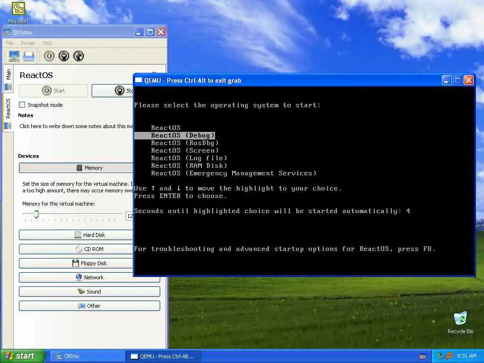Select the plain ReactOS boot entry
The width and height of the screenshot is (484, 363).
(165, 128)
